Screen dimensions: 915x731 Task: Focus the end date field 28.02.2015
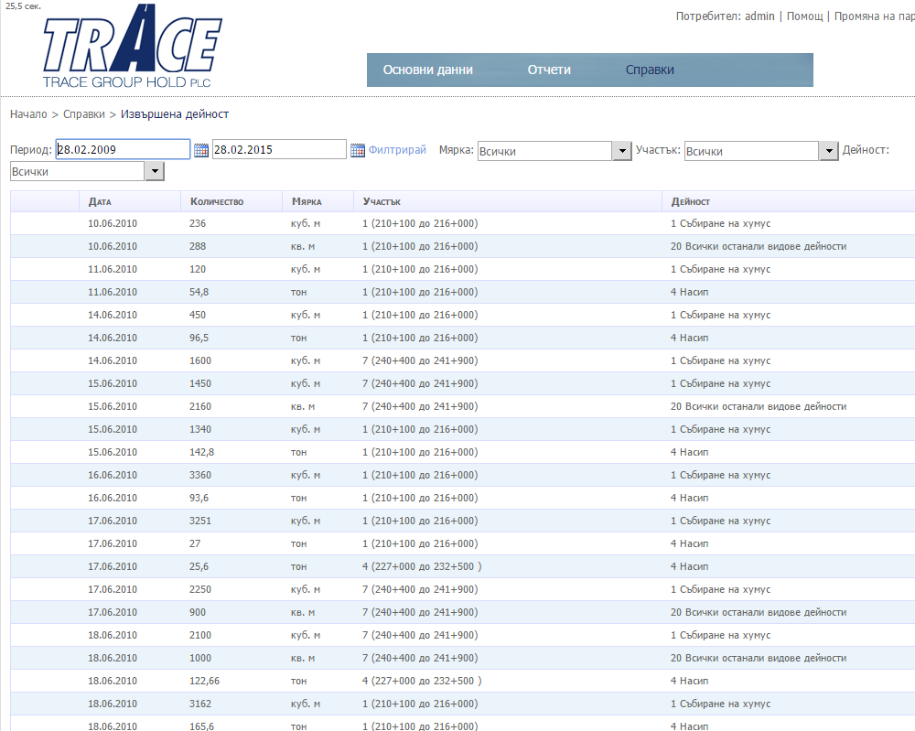279,149
